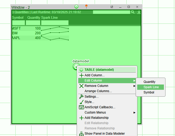Click the datamodel gear button
This screenshot has width=175, height=136.
pyautogui.click(x=75, y=67)
